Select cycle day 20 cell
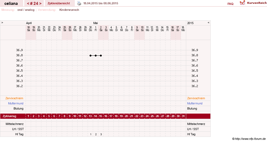Screen dimensions: 267x142 point(127,116)
